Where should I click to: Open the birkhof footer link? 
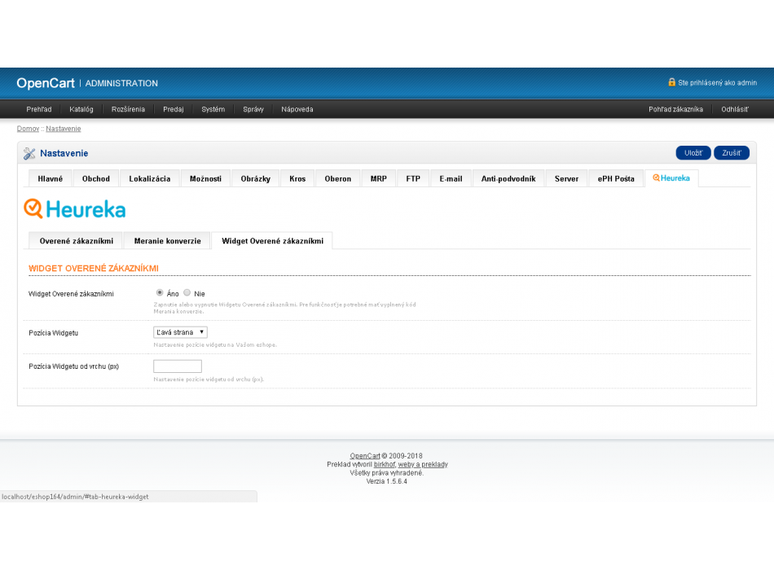pyautogui.click(x=385, y=464)
